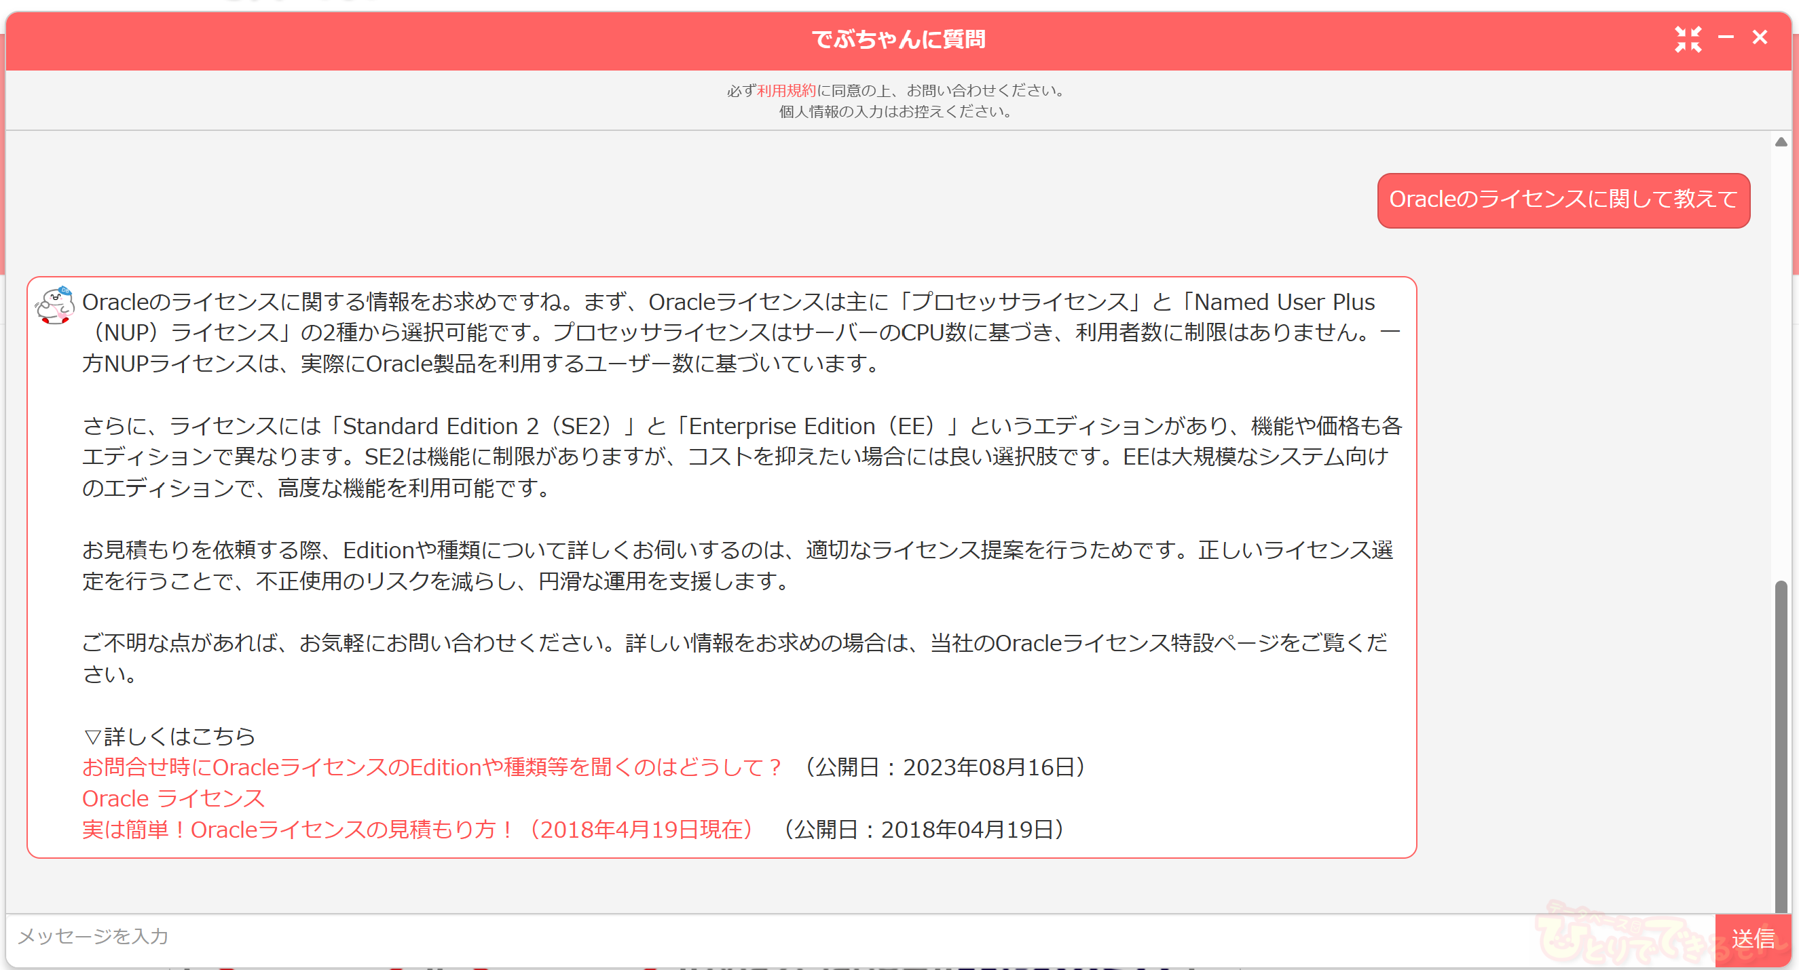Screen dimensions: 1799x970
Task: Shrink the chat window with the collapse arrows icon
Action: [x=1687, y=39]
